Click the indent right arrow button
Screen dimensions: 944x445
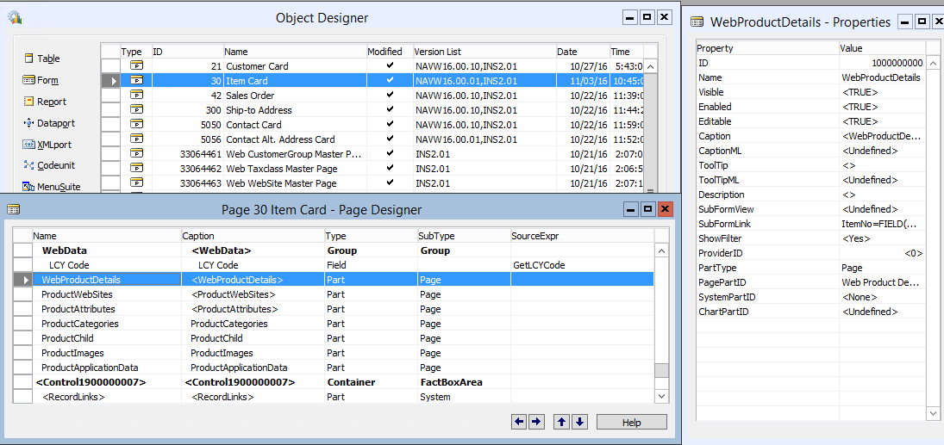click(535, 422)
